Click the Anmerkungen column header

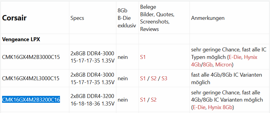coord(208,18)
